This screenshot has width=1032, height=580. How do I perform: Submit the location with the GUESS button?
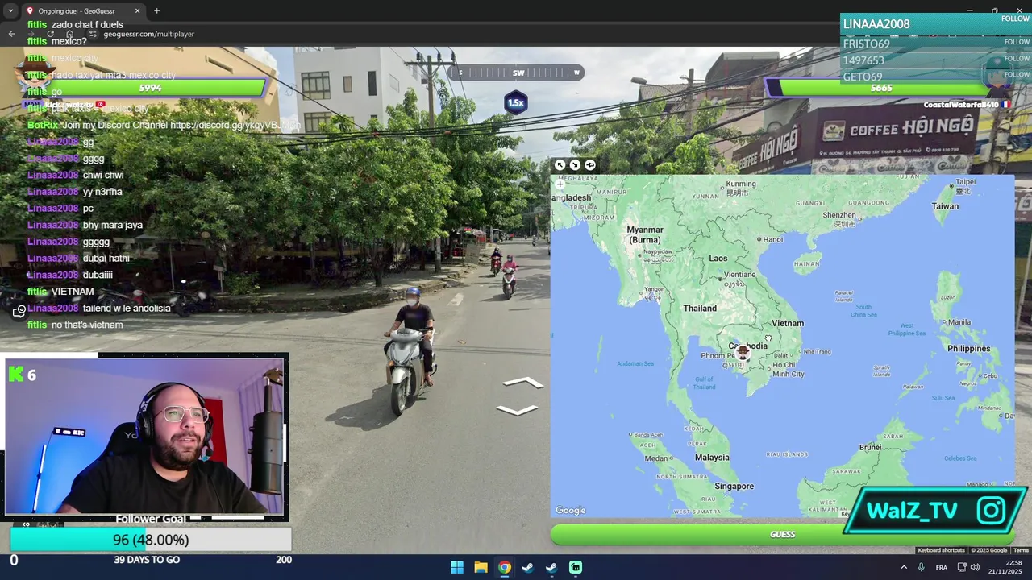click(782, 534)
